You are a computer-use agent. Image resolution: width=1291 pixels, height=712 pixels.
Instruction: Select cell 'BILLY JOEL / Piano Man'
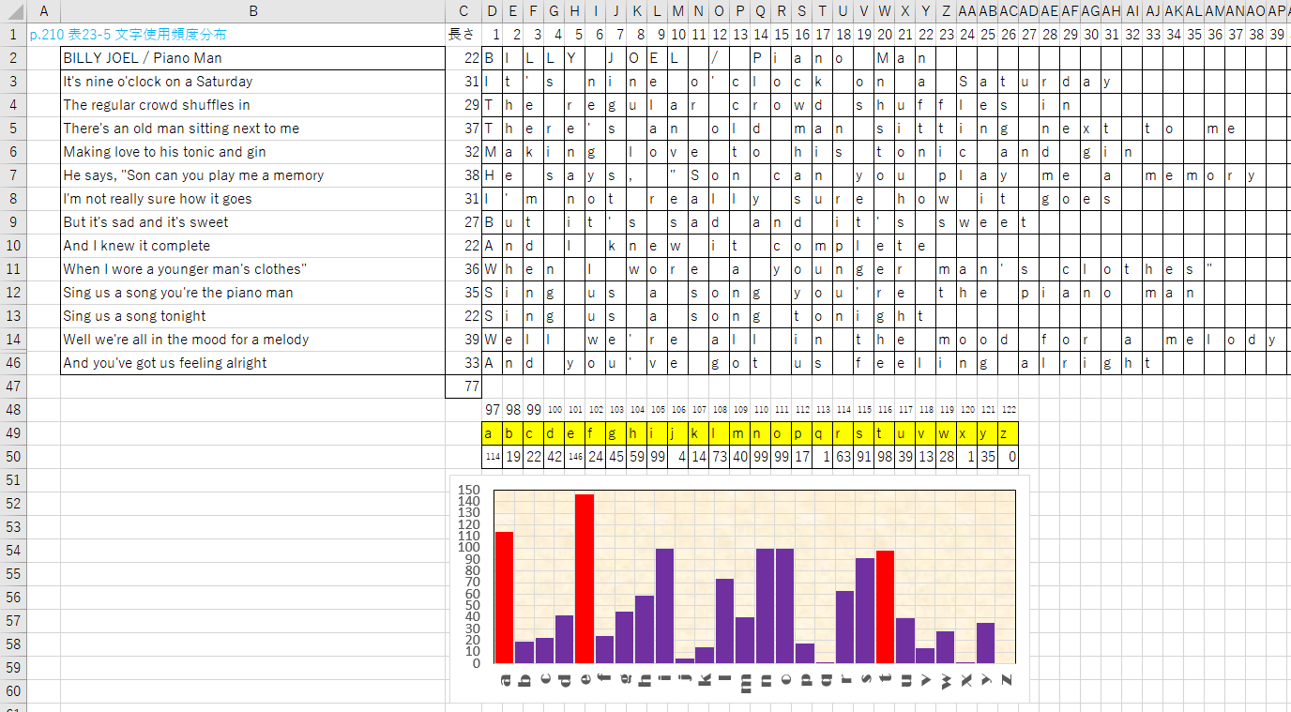point(252,58)
